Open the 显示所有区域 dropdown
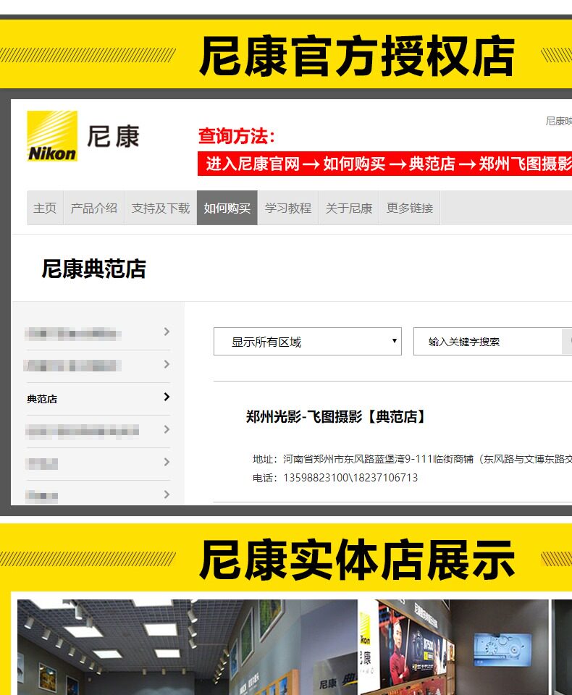This screenshot has width=572, height=695. coord(308,341)
